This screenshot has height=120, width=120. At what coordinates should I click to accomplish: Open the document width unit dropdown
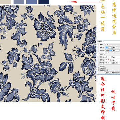tap(116, 57)
